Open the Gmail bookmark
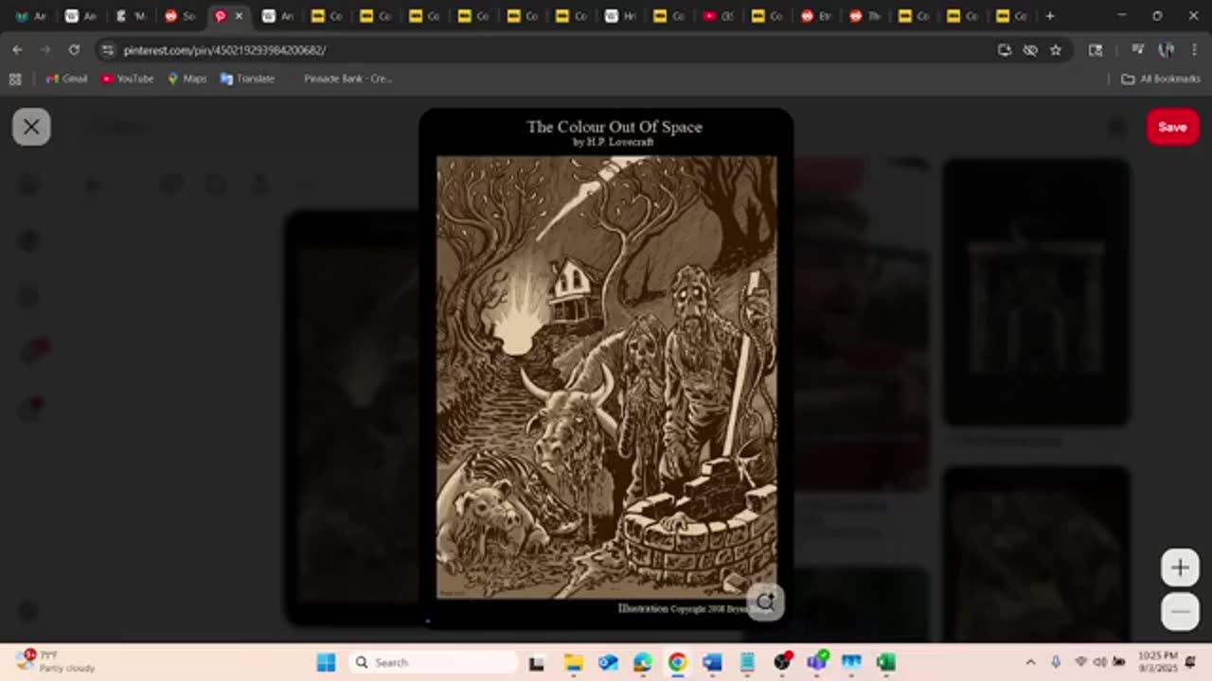Image resolution: width=1212 pixels, height=681 pixels. pyautogui.click(x=67, y=79)
